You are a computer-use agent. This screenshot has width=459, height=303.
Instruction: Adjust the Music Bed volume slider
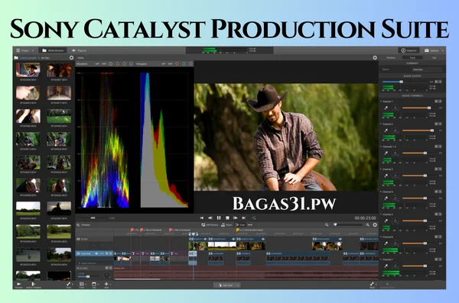pos(89,276)
